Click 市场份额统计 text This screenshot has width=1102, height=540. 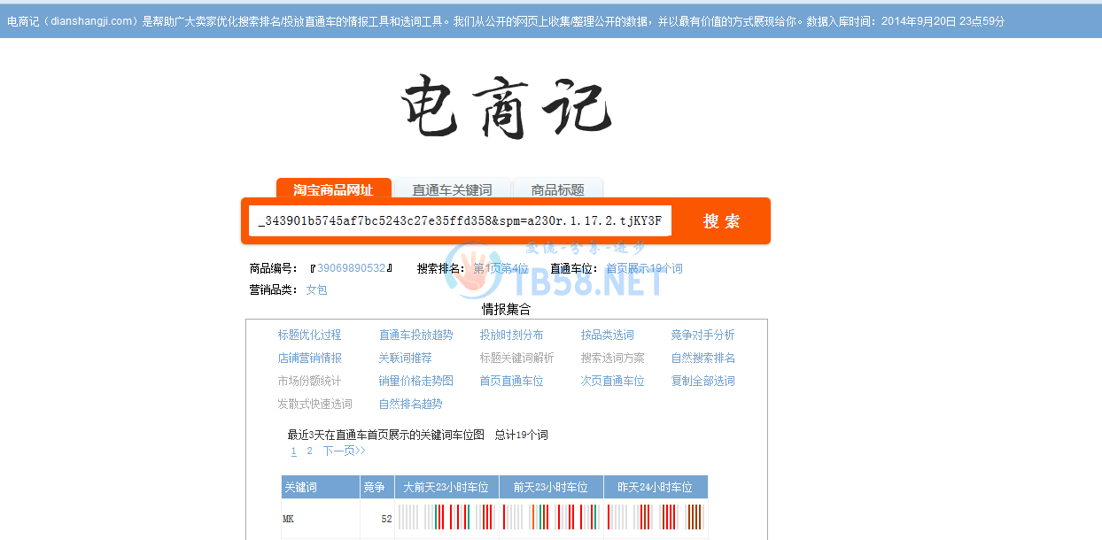(309, 381)
